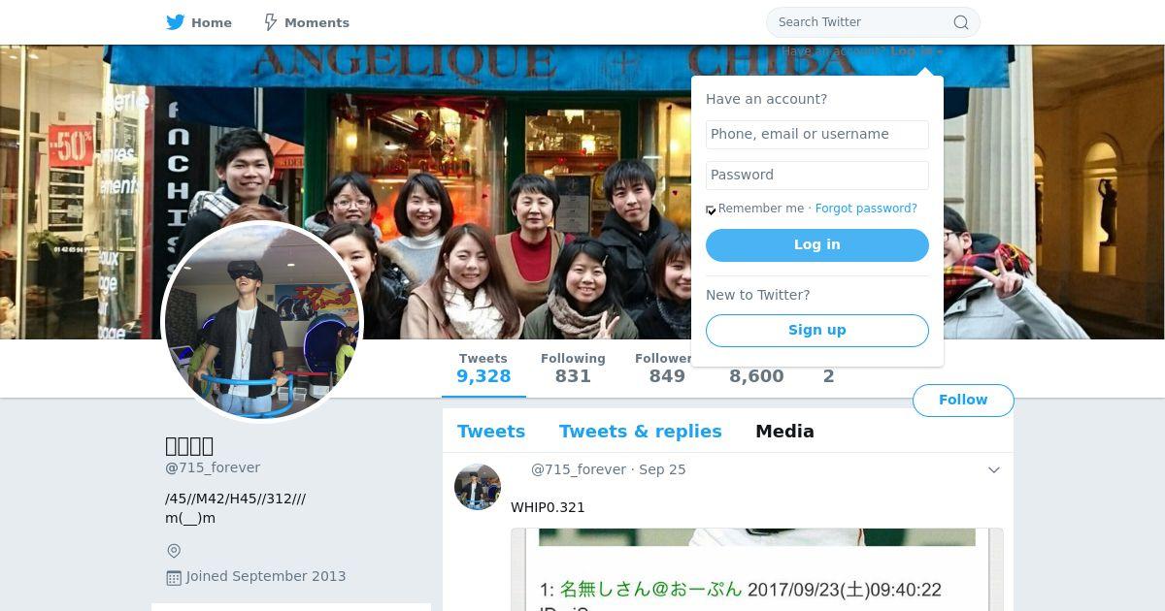The height and width of the screenshot is (611, 1165).
Task: Click the Twitter bird Home icon
Action: (175, 22)
